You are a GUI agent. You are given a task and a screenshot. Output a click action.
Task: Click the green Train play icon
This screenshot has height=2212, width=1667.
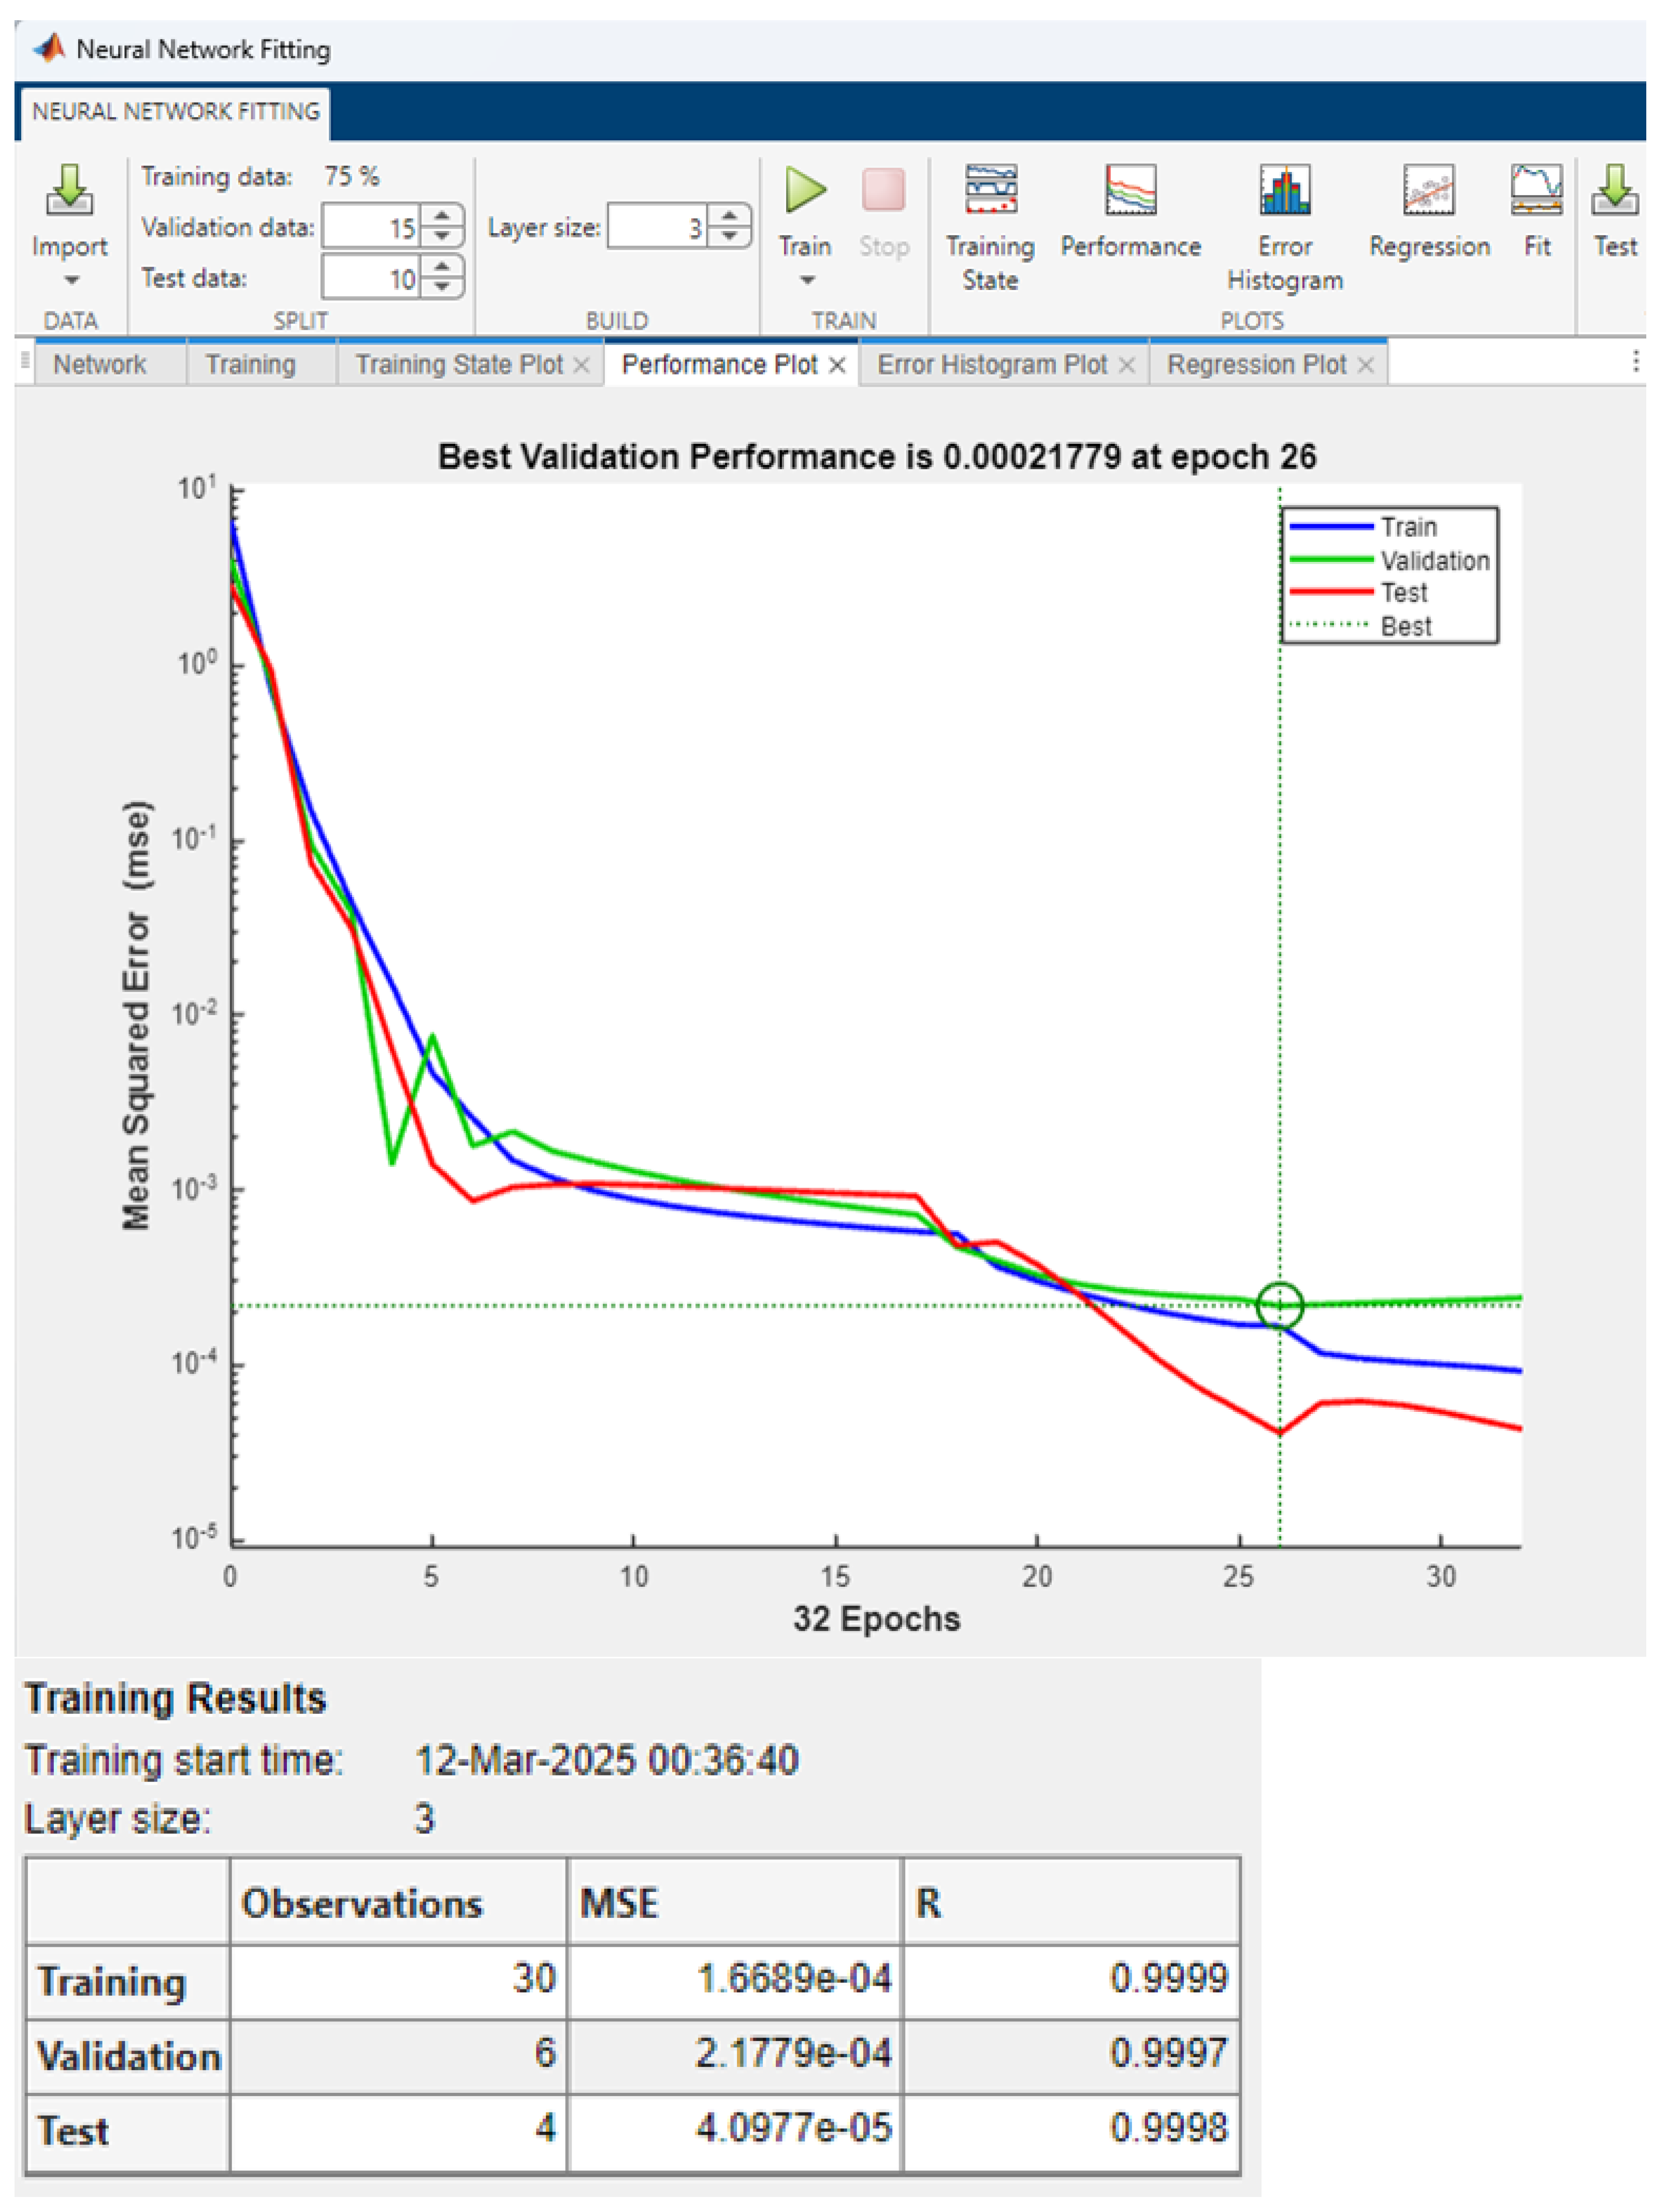coord(805,190)
